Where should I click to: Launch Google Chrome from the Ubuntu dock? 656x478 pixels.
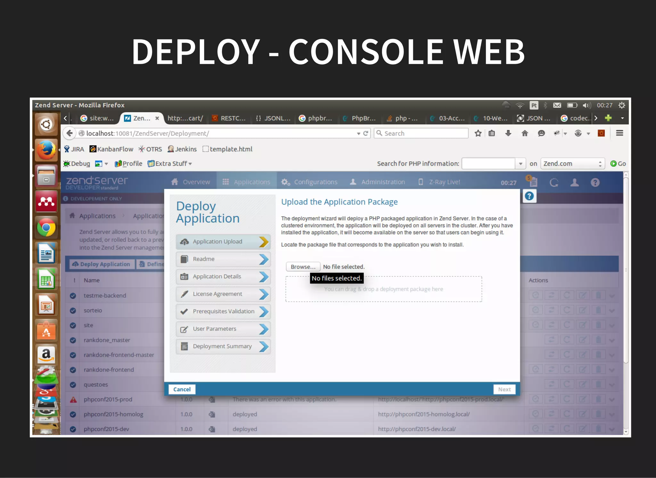46,227
